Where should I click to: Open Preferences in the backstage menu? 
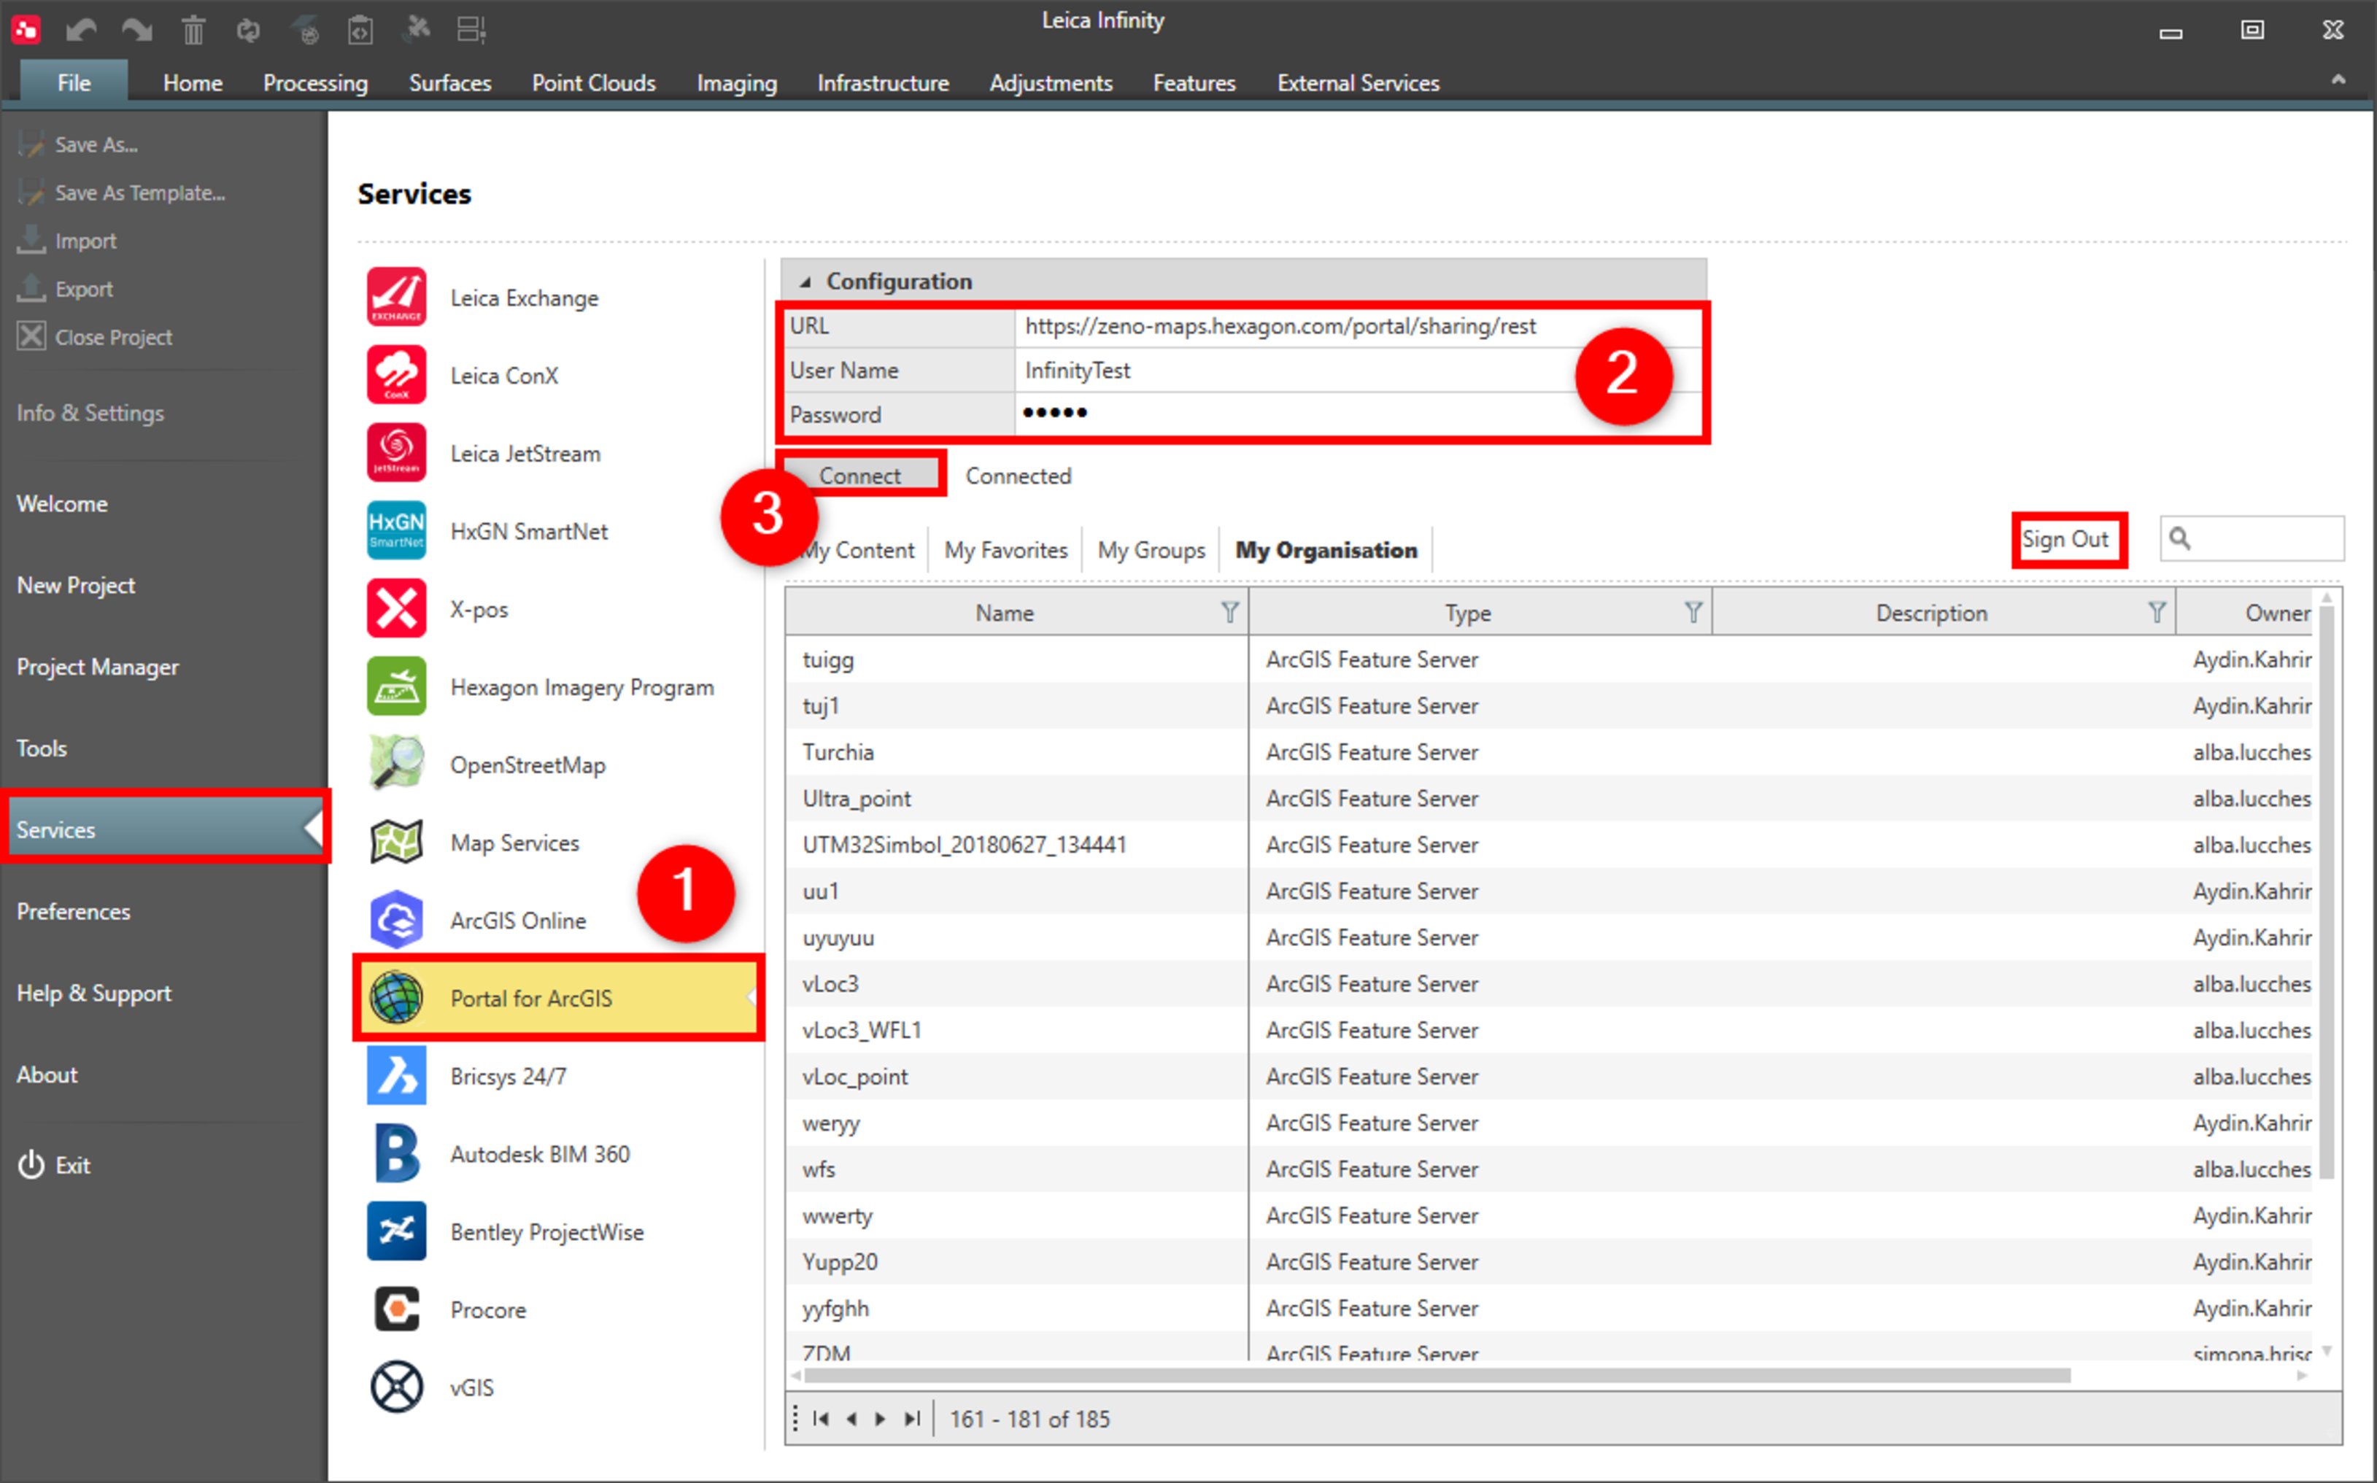click(73, 911)
